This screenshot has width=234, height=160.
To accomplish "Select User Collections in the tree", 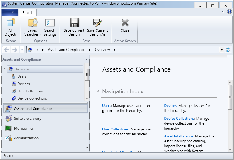I will coord(30,91).
